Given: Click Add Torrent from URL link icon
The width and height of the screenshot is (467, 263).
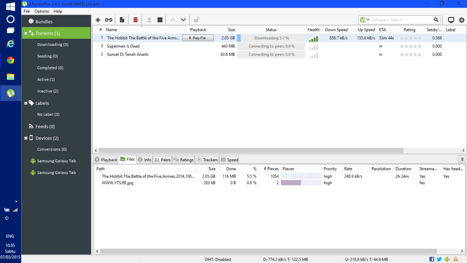Looking at the screenshot, I should click(x=109, y=20).
